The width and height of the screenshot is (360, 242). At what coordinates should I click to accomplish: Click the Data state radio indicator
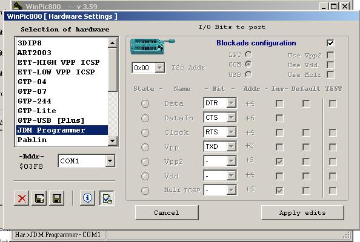click(145, 103)
